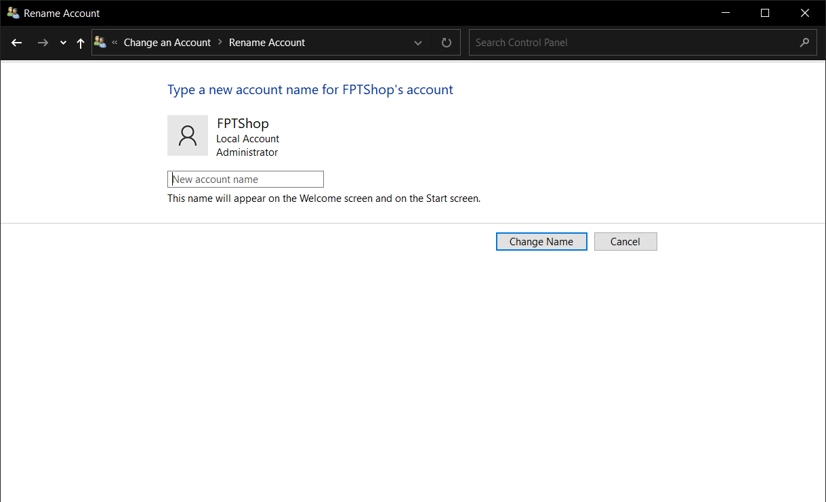The image size is (826, 502).
Task: Expand the double-chevron breadcrumb overflow
Action: point(115,42)
